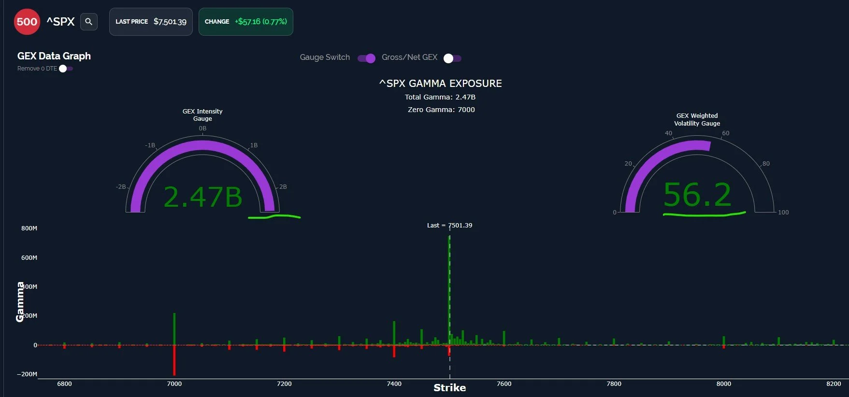Click the green bar at 8000 strike
Image resolution: width=849 pixels, height=397 pixels.
[x=724, y=340]
